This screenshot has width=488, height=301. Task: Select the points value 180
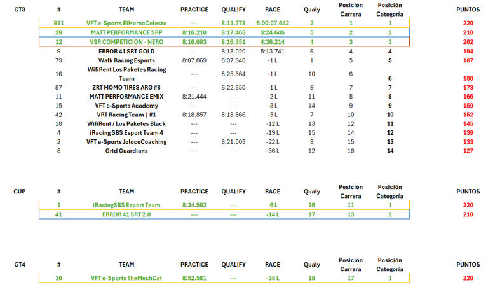(x=468, y=78)
